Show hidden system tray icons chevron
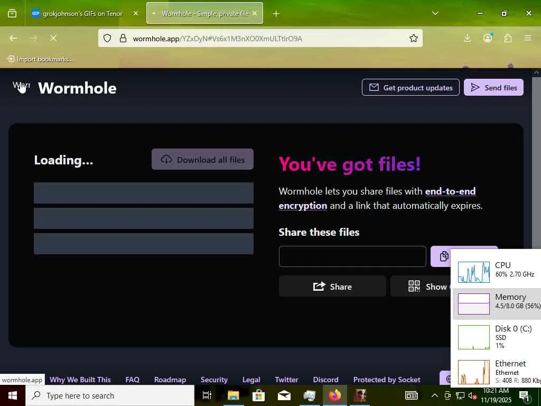Screen dimensions: 541x406 click(x=435, y=395)
